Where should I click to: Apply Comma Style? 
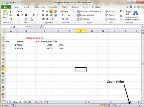coord(73,15)
